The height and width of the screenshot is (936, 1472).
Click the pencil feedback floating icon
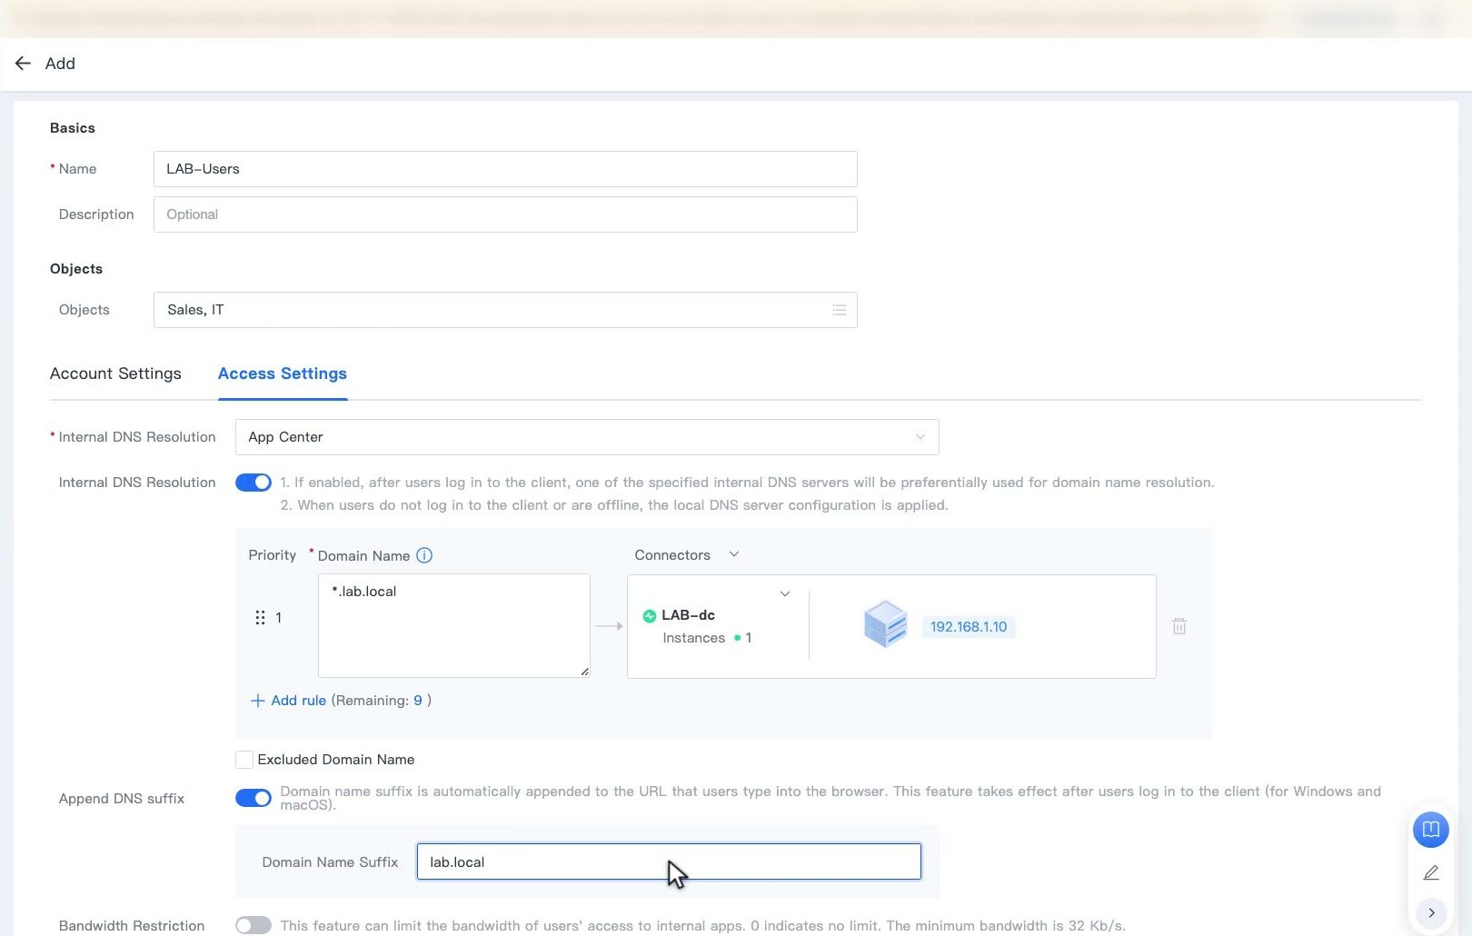click(1430, 872)
